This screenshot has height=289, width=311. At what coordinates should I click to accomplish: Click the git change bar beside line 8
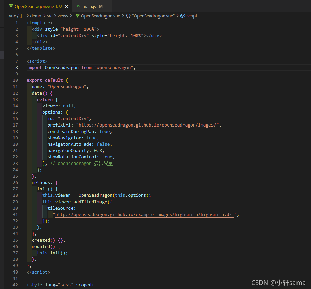[24, 67]
